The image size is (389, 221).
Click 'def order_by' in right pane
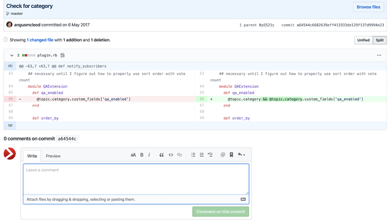pos(237,118)
